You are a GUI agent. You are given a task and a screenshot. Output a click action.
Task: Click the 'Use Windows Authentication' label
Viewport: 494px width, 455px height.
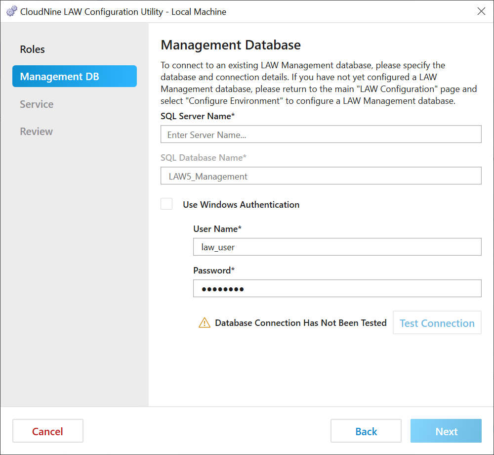click(241, 204)
